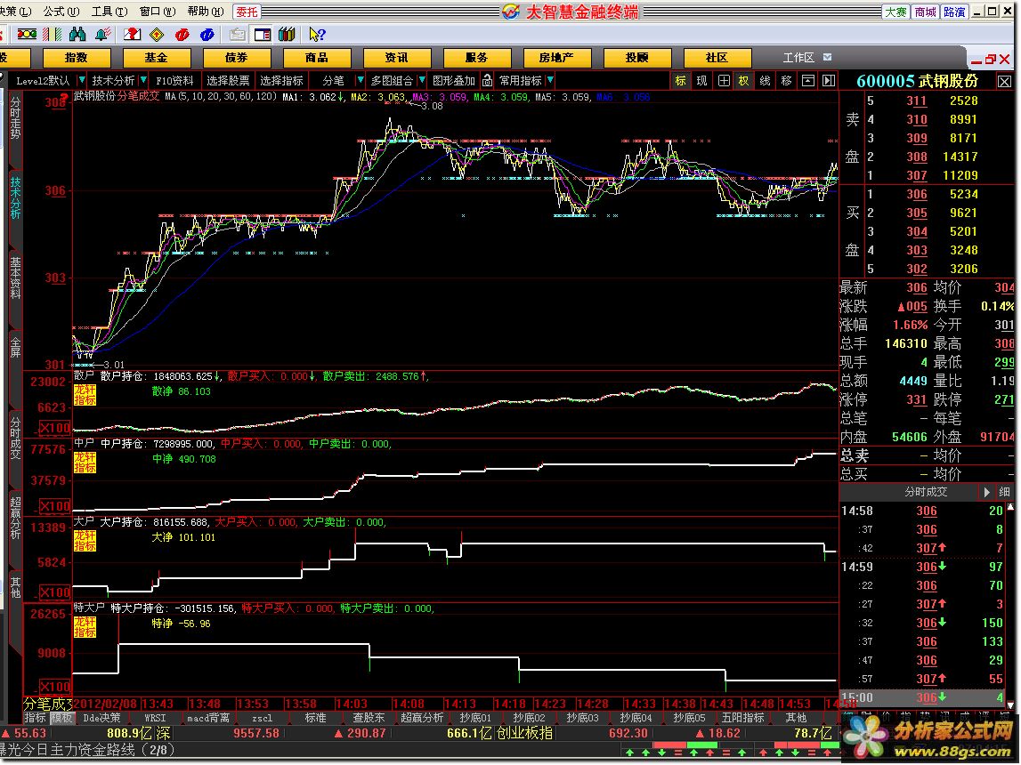
Task: Click the crosshair grid icon in chart toolbar
Action: coord(724,81)
